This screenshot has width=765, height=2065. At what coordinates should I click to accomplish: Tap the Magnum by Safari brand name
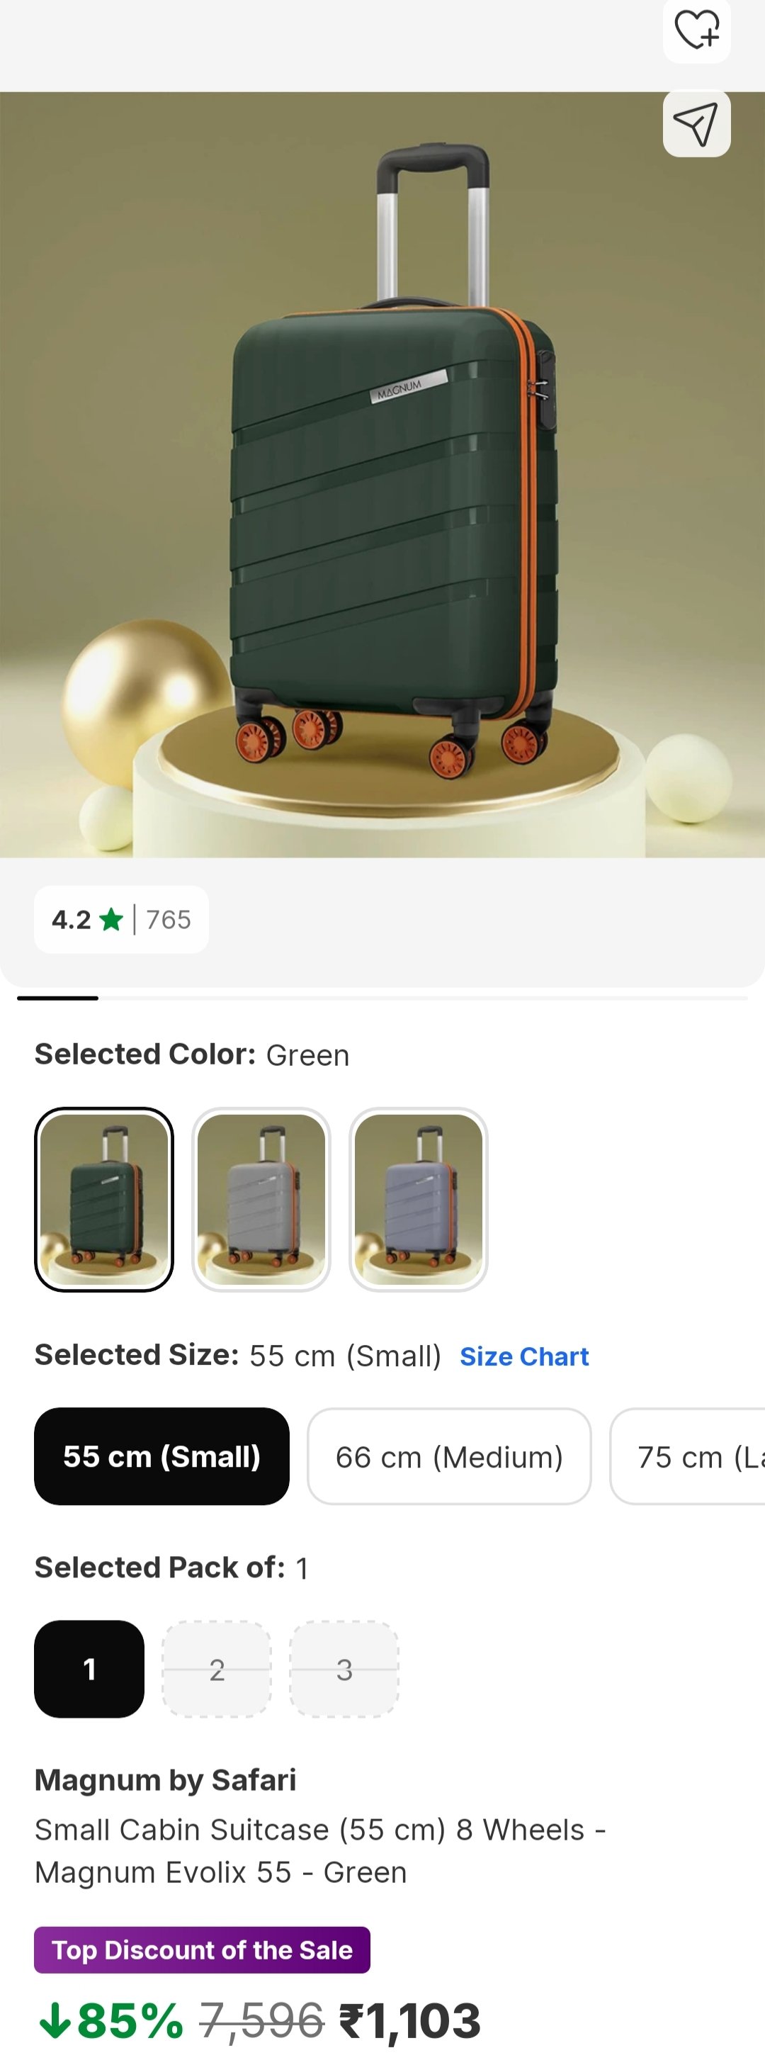[x=165, y=1779]
